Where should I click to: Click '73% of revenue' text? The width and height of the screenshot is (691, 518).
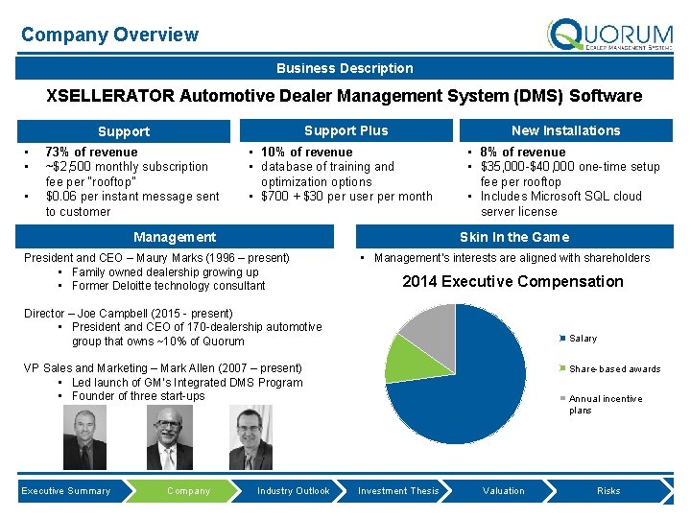(91, 152)
